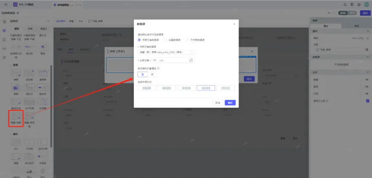
Task: Select the 关联已有数据源 radio option
Action: point(139,40)
